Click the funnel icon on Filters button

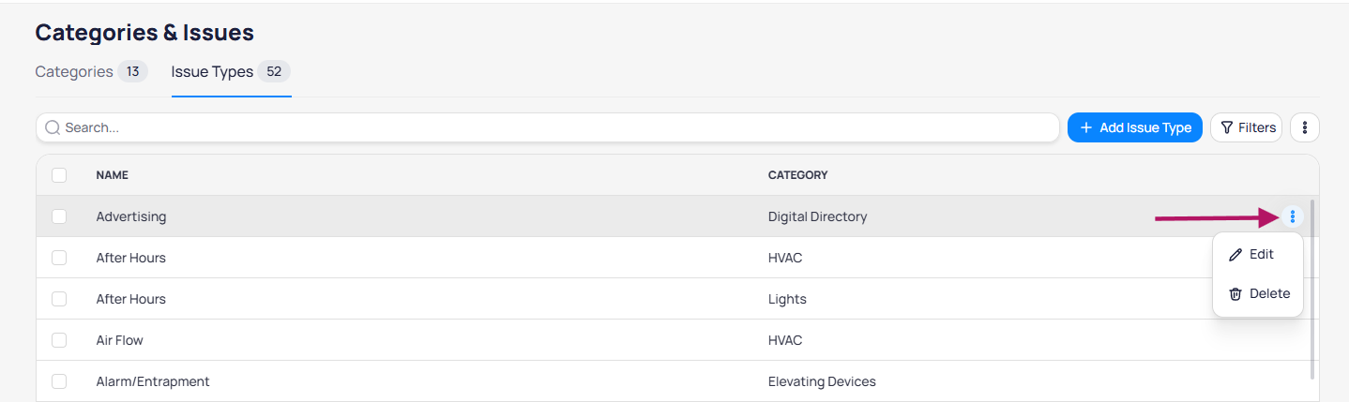[x=1226, y=127]
